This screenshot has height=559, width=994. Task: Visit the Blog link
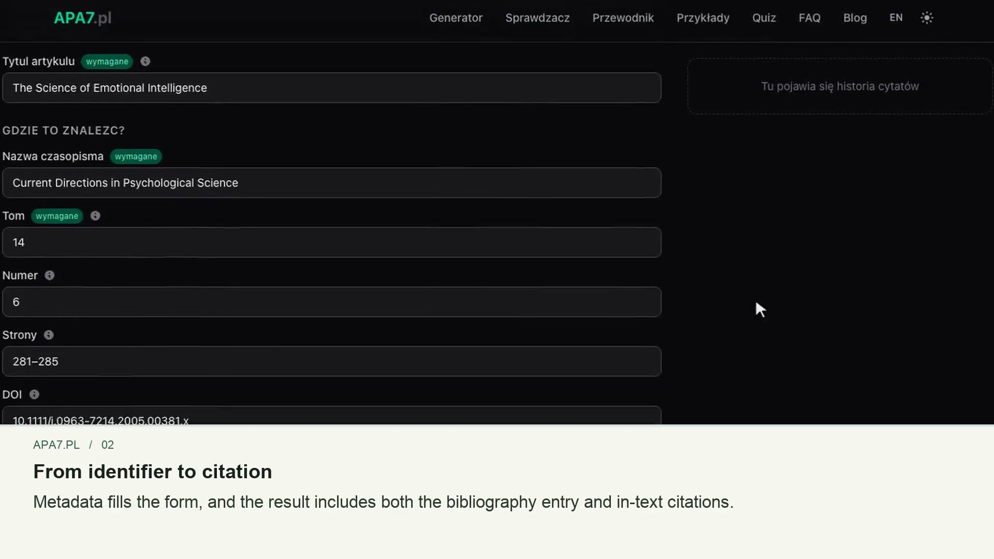[855, 18]
